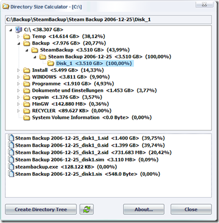
Task: Click the Steam Backup 2006-12-25 folder icon
Action: coord(43,57)
